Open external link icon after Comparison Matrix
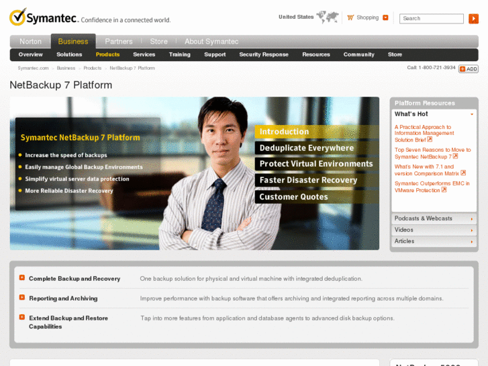This screenshot has height=366, width=488. pos(463,173)
